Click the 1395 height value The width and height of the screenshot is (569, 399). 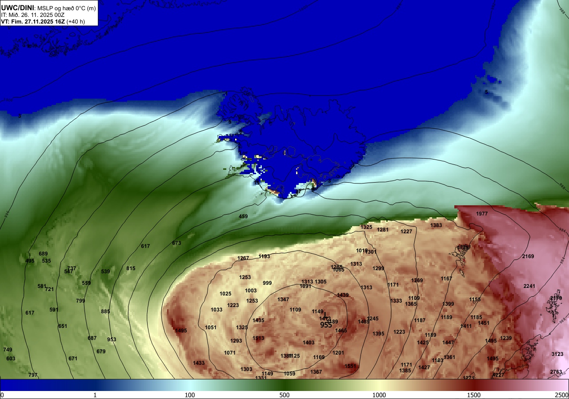coord(378,334)
